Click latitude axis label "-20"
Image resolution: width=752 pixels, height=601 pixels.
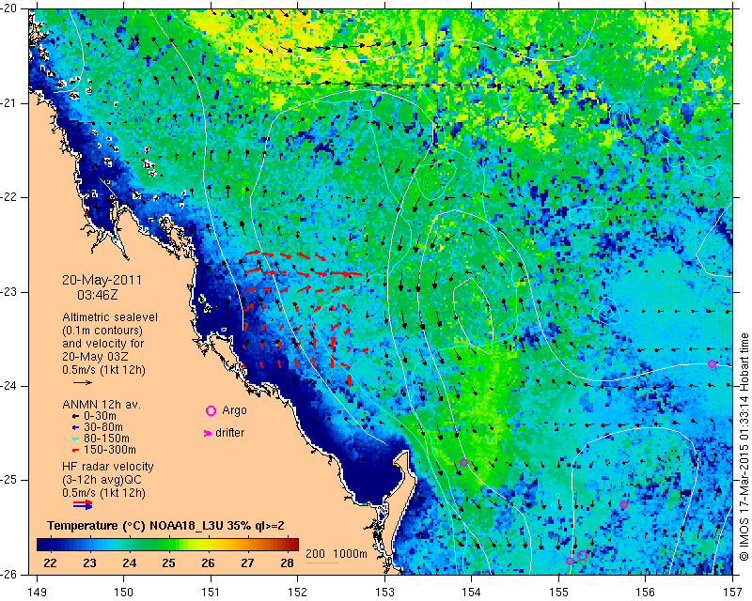[x=9, y=9]
